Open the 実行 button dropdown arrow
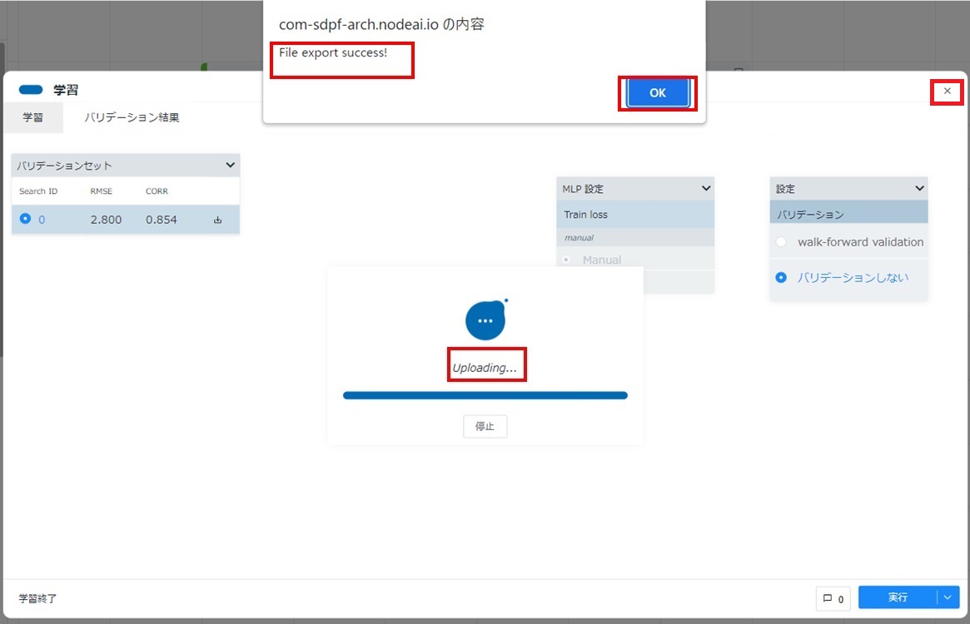The height and width of the screenshot is (624, 970). tap(948, 597)
